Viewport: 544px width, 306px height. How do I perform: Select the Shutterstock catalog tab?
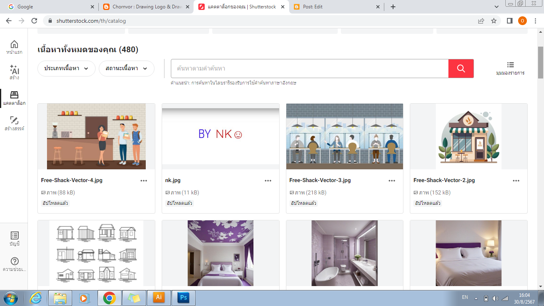pos(241,7)
